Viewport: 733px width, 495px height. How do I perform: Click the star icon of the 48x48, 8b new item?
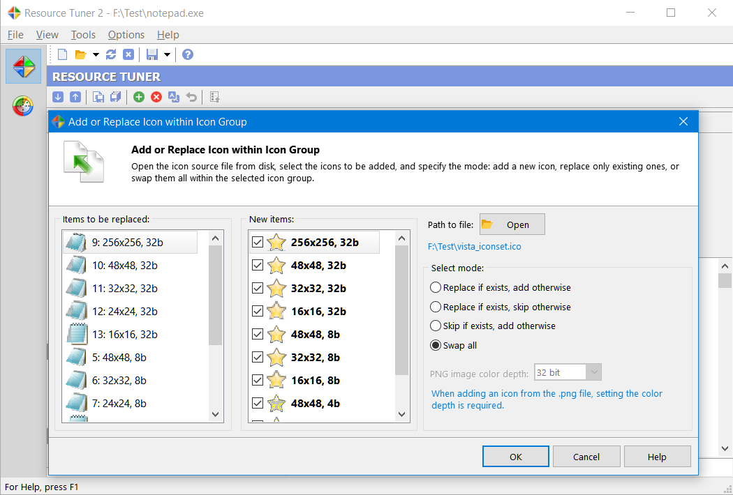point(276,335)
